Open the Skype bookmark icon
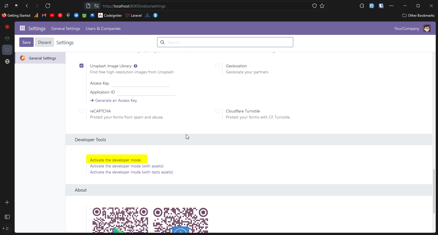438x235 pixels. (x=155, y=15)
